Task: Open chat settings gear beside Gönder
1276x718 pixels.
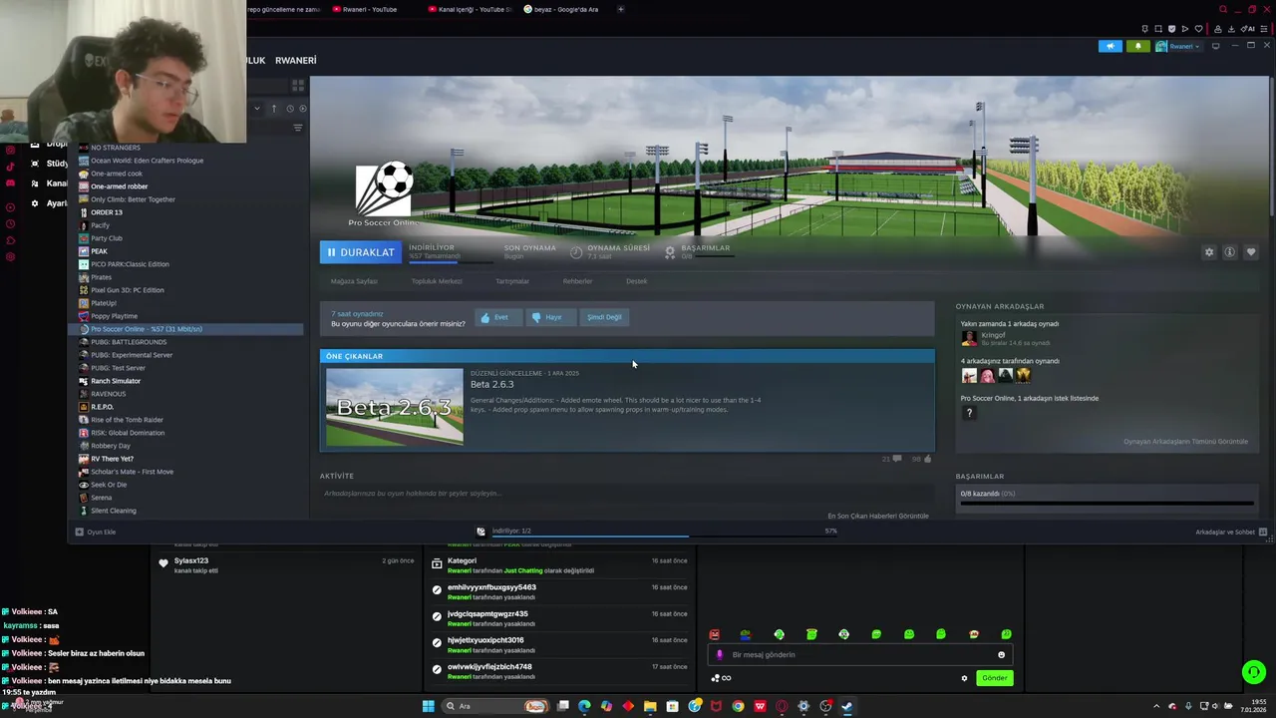Action: point(964,678)
